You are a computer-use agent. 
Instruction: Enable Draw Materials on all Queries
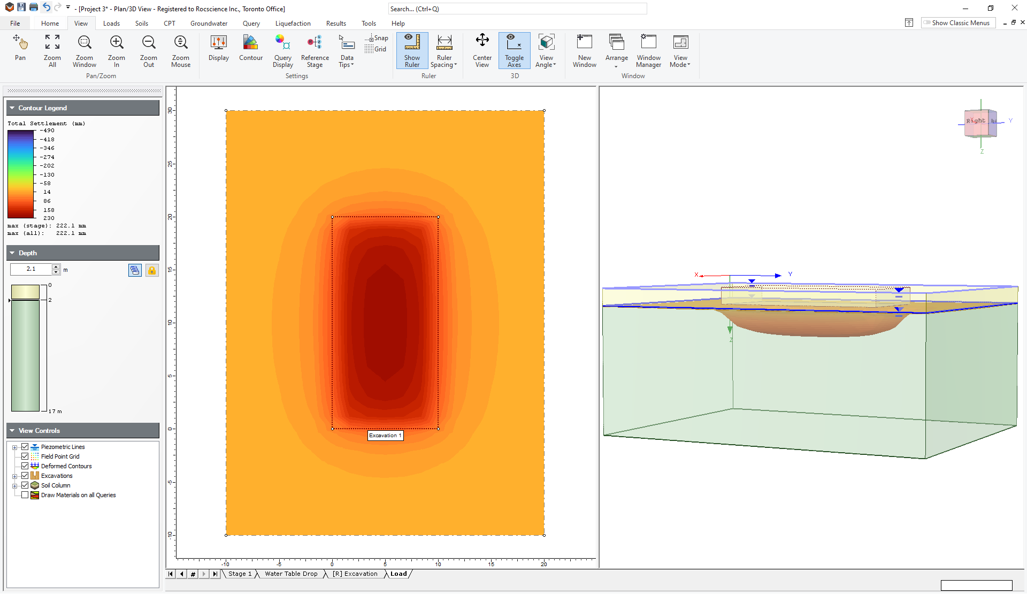(24, 495)
